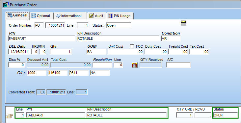Screen dimensions: 241x123
Task: Select the P/N Usage tab
Action: click(120, 16)
